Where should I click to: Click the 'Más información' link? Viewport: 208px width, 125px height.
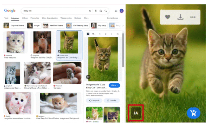point(96,95)
